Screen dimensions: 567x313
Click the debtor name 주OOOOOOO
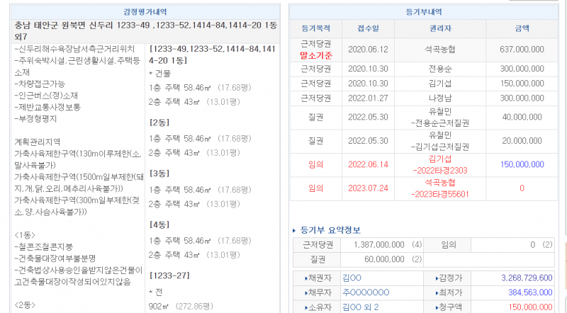(366, 292)
